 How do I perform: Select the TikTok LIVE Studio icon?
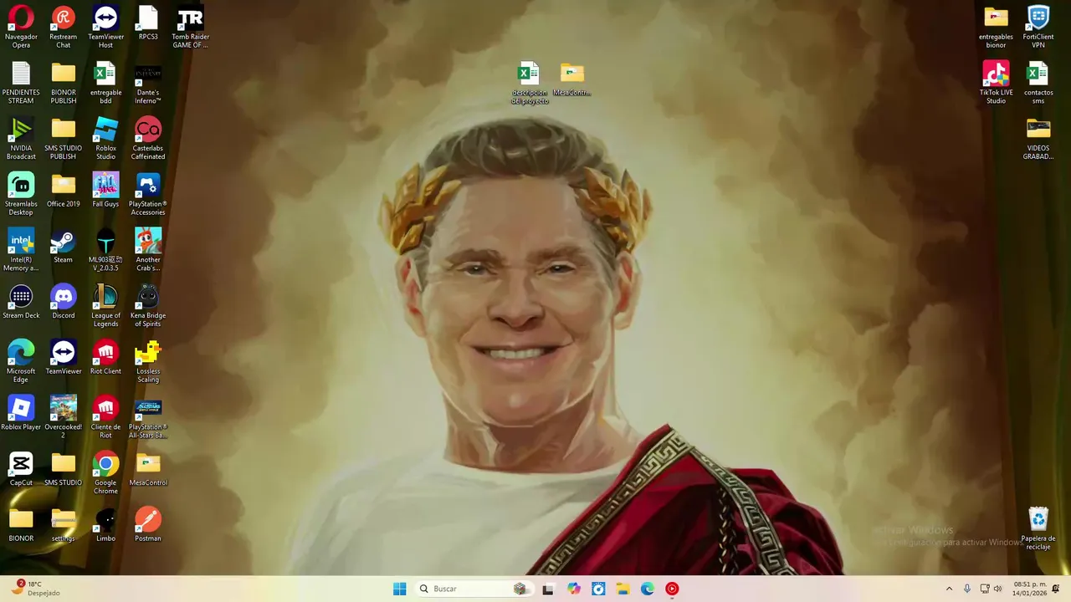coord(996,83)
